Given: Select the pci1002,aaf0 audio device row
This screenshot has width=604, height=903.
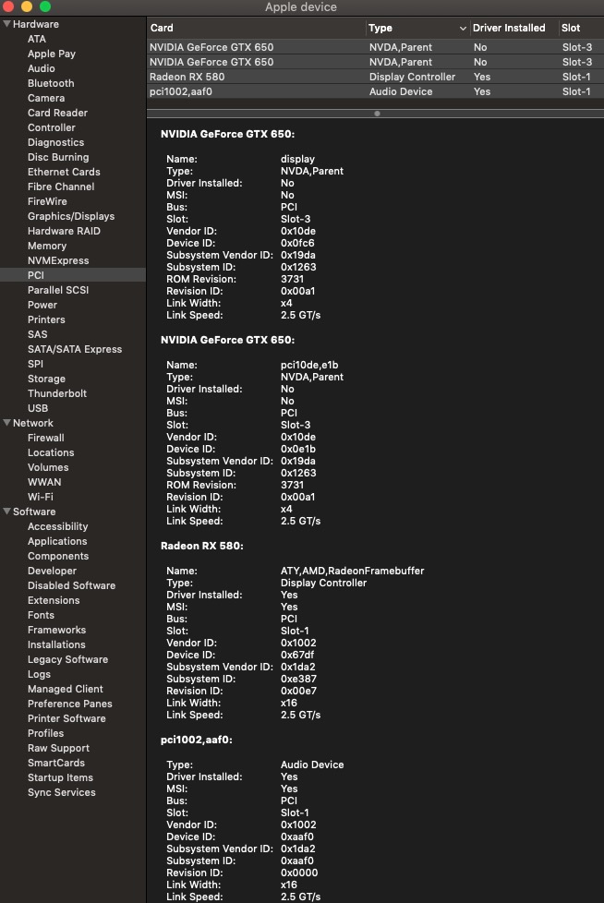Looking at the screenshot, I should [375, 91].
